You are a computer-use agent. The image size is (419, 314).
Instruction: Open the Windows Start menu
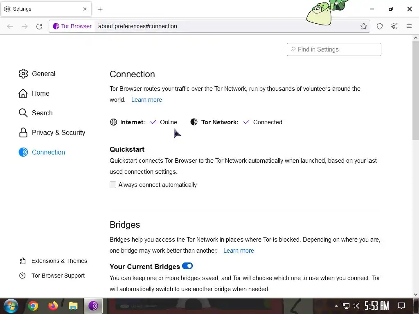pyautogui.click(x=11, y=306)
